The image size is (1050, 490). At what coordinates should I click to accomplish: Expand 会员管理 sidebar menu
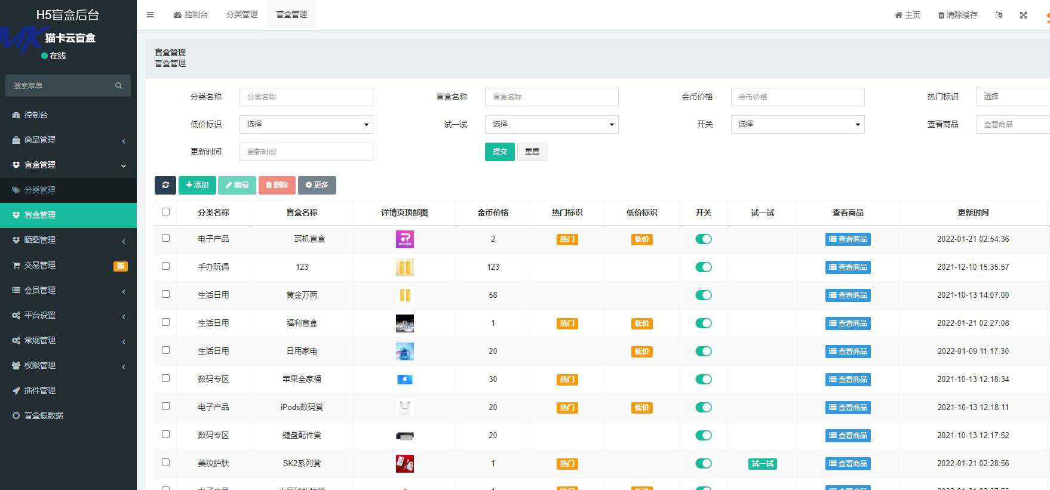tap(68, 290)
